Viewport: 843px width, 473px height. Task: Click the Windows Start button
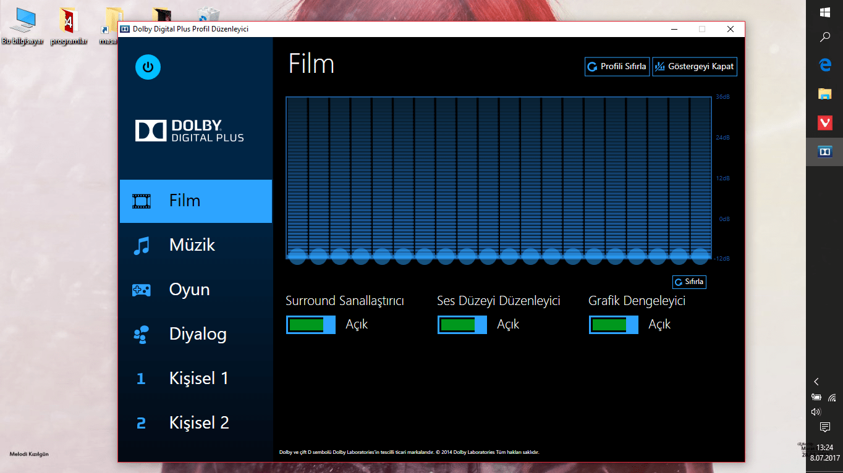coord(825,12)
